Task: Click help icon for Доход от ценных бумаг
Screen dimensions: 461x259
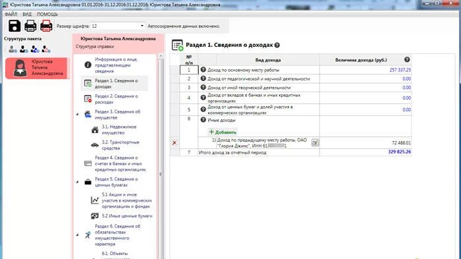Action: point(203,109)
